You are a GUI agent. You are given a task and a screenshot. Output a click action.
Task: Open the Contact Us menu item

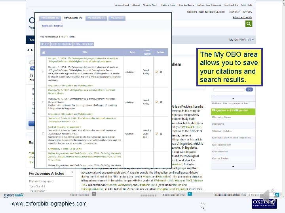point(231,5)
